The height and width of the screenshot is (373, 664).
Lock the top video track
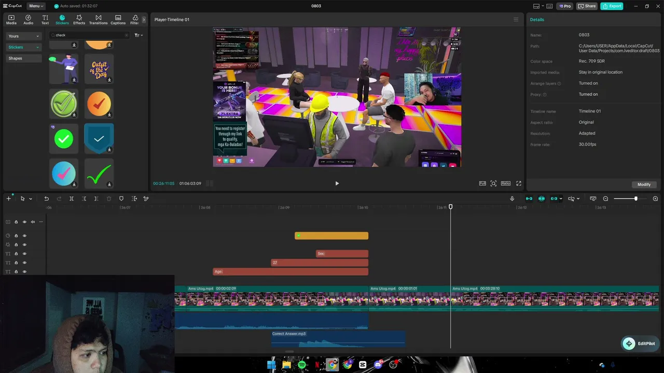coord(16,222)
